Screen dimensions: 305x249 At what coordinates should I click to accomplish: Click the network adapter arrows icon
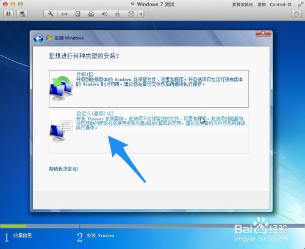click(64, 14)
